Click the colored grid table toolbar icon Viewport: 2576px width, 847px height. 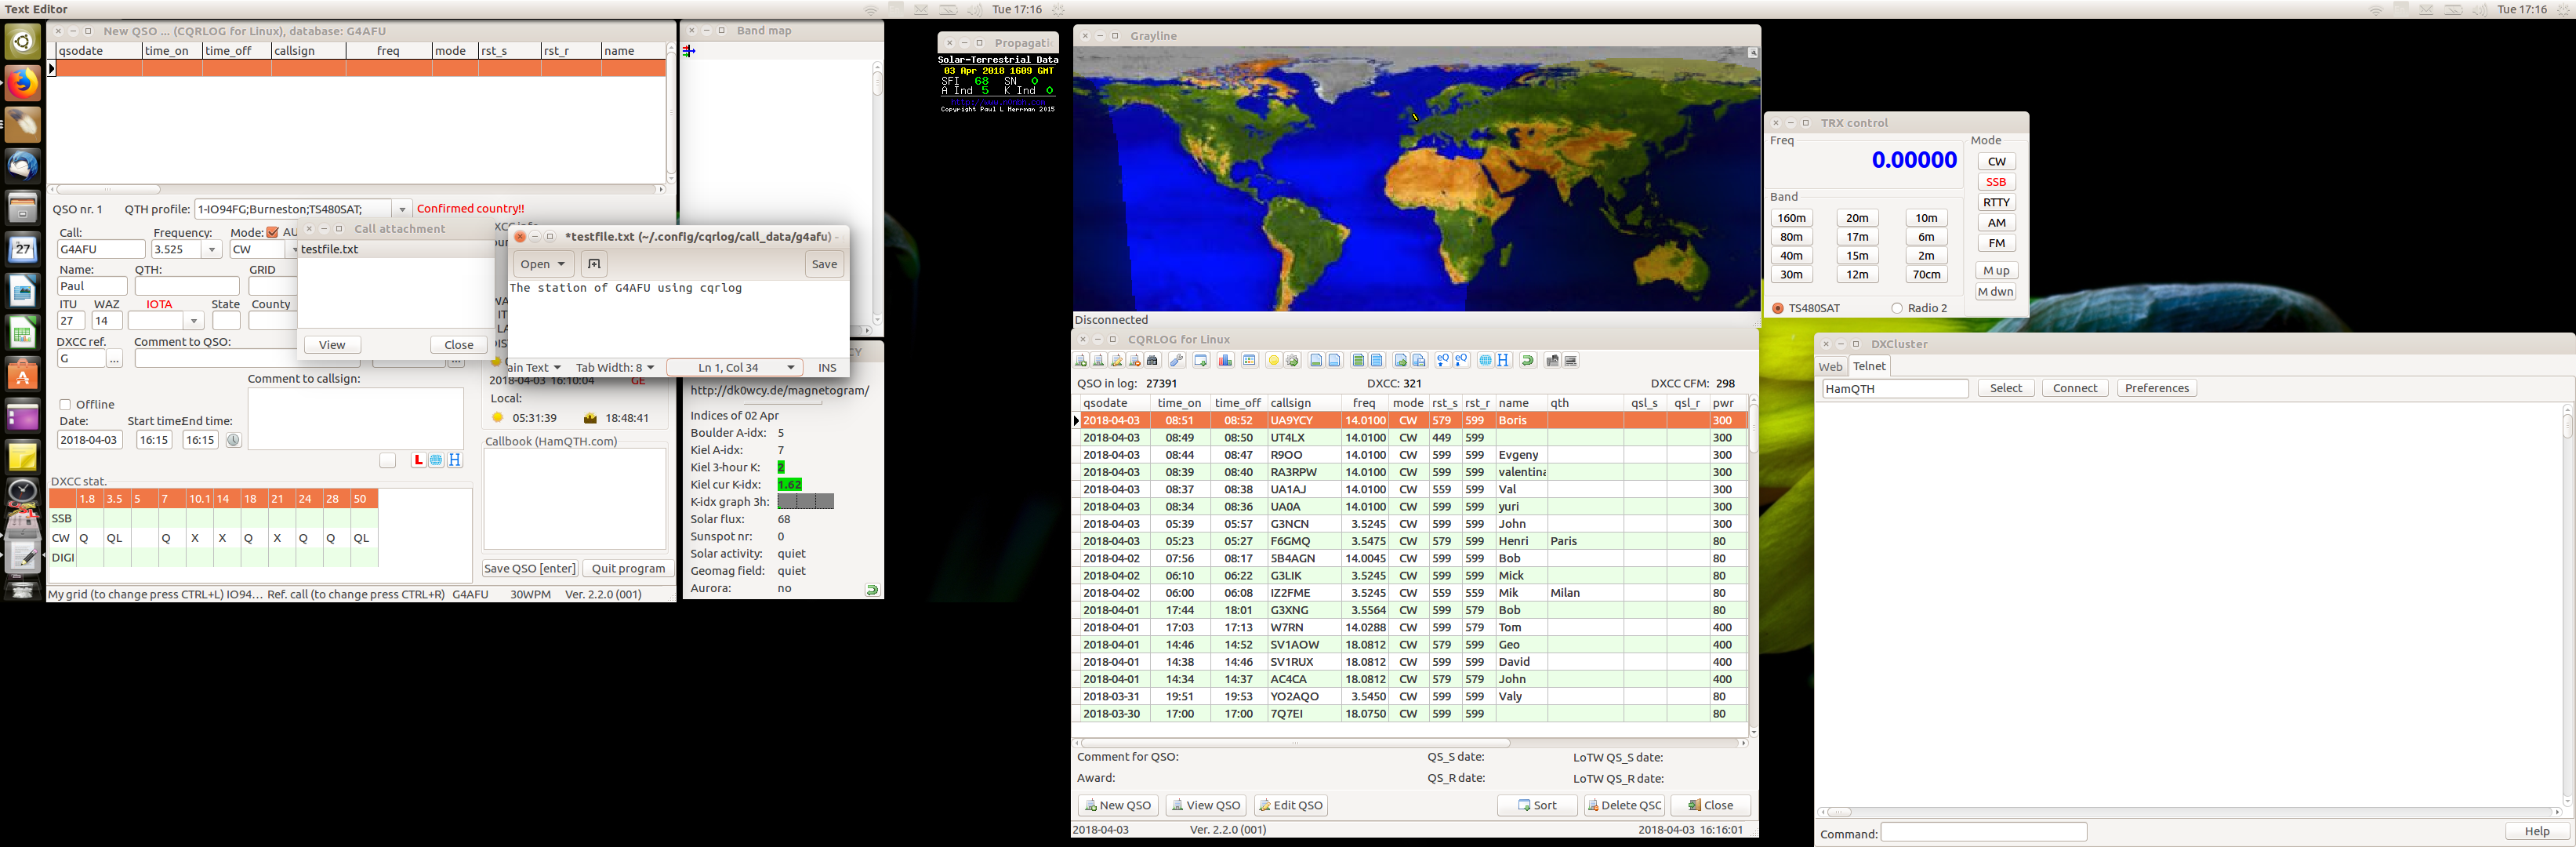tap(1249, 360)
